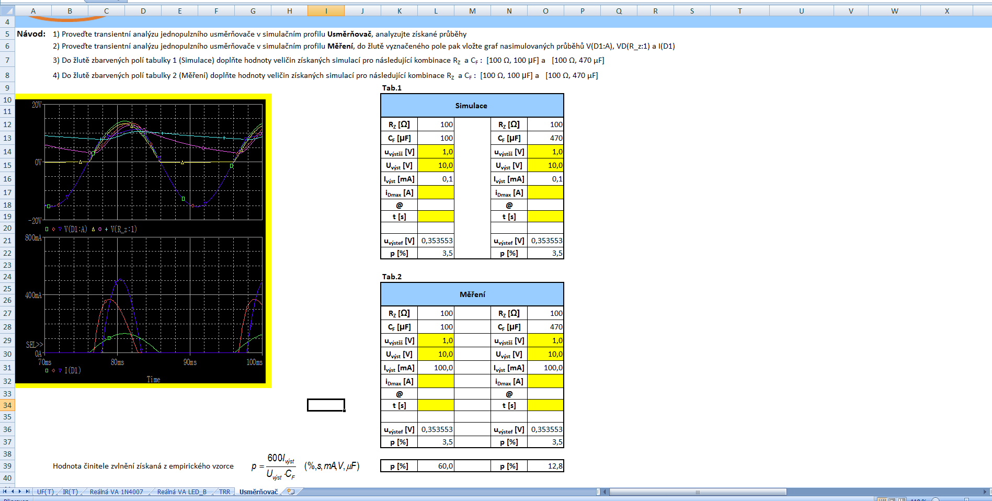Select empirical p [%] value 60,0
The image size is (992, 501).
tap(436, 466)
